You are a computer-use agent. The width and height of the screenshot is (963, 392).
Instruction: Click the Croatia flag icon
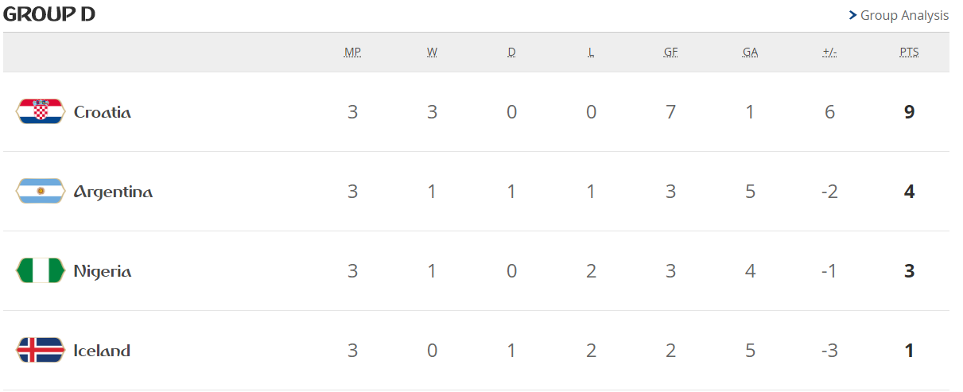pyautogui.click(x=40, y=112)
